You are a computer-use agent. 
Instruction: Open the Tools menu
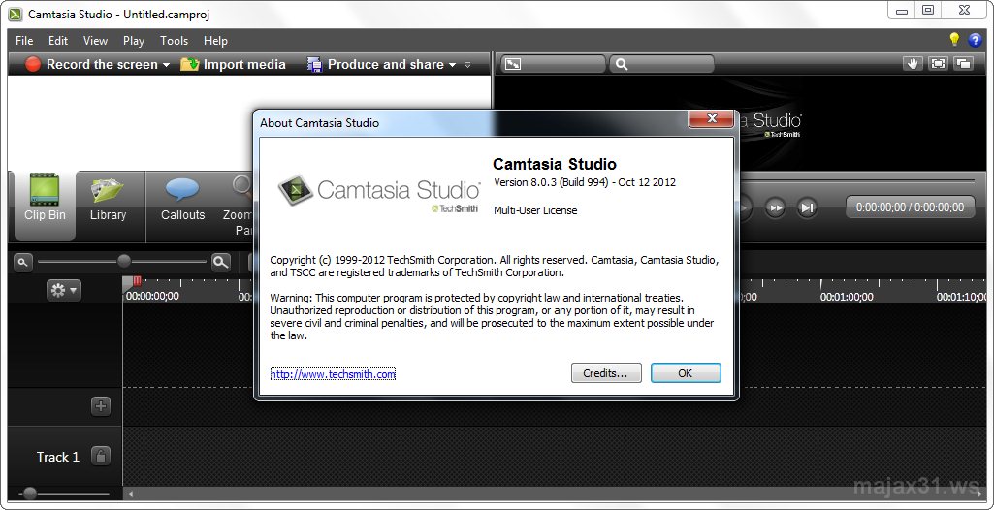click(x=174, y=41)
